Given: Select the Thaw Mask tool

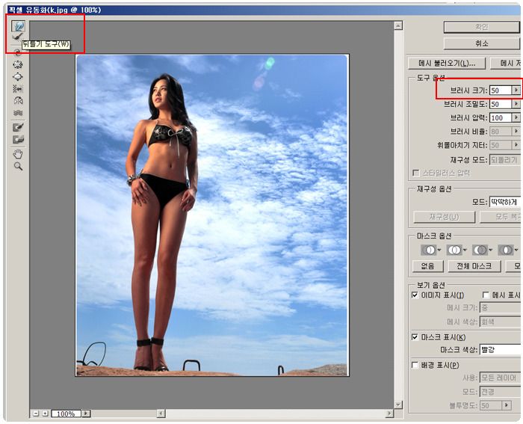Looking at the screenshot, I should click(x=18, y=140).
